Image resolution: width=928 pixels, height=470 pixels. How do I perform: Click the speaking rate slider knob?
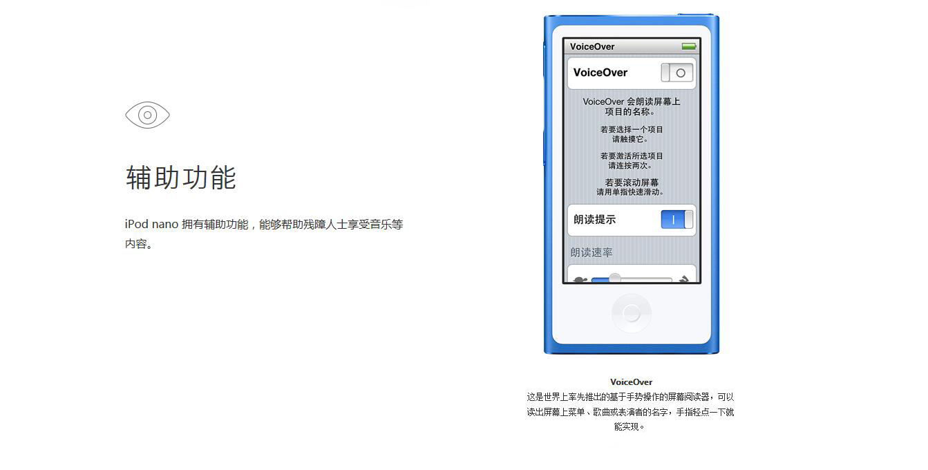point(614,279)
